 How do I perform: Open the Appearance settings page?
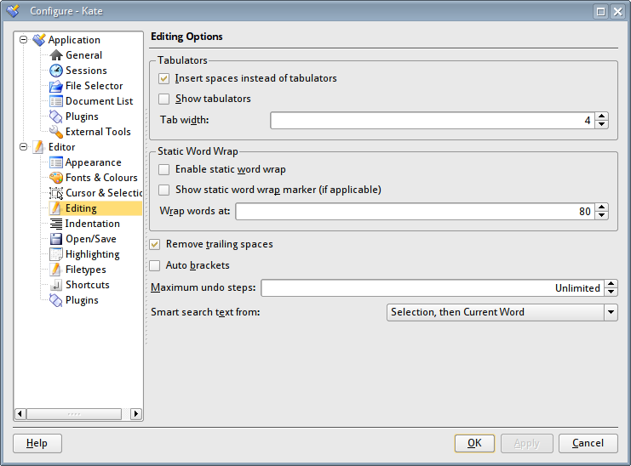[93, 162]
